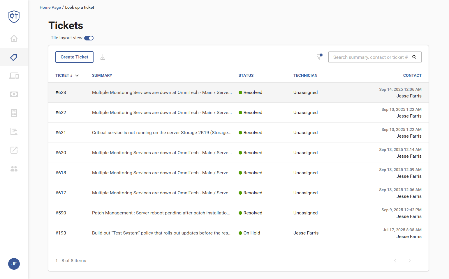
Task: Click the magnifying glass search icon
Action: tap(414, 57)
